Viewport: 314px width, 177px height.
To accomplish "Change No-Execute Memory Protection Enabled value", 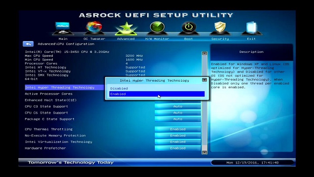I will (177, 135).
